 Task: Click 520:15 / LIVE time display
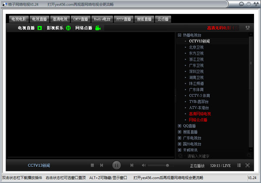221,166
